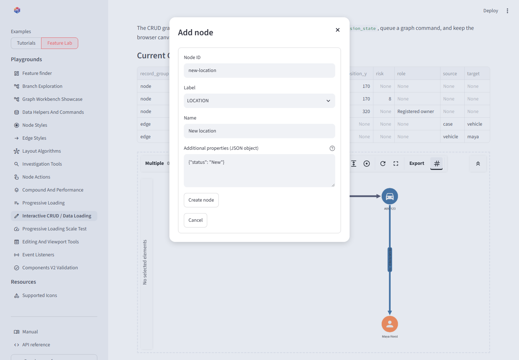519x360 pixels.
Task: Click the Interactive CRUD pencil icon
Action: point(17,216)
